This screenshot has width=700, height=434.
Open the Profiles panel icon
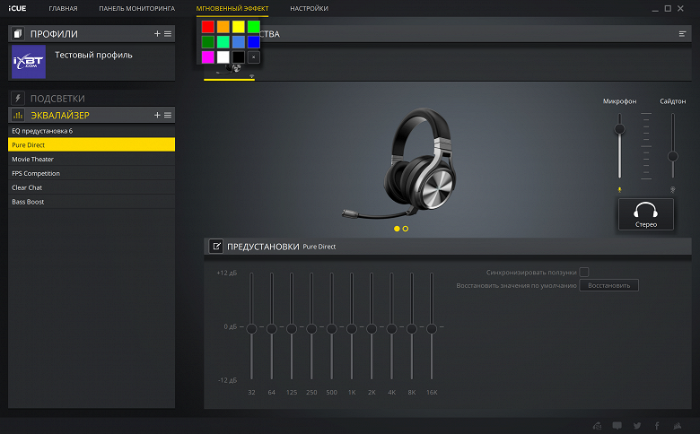coord(18,34)
